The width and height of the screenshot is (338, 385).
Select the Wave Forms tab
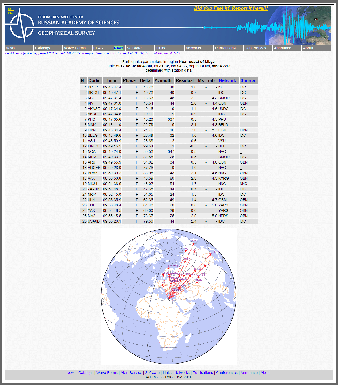75,48
